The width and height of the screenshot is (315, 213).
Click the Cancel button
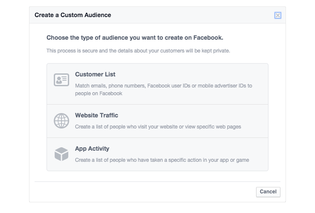coord(268,192)
